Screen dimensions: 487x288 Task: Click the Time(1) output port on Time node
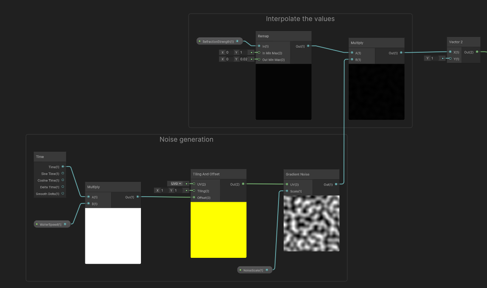pyautogui.click(x=62, y=167)
